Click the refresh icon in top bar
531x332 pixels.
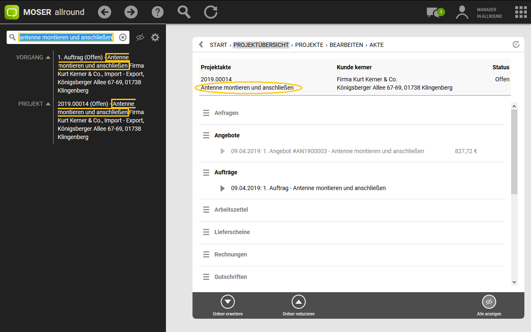coord(211,12)
